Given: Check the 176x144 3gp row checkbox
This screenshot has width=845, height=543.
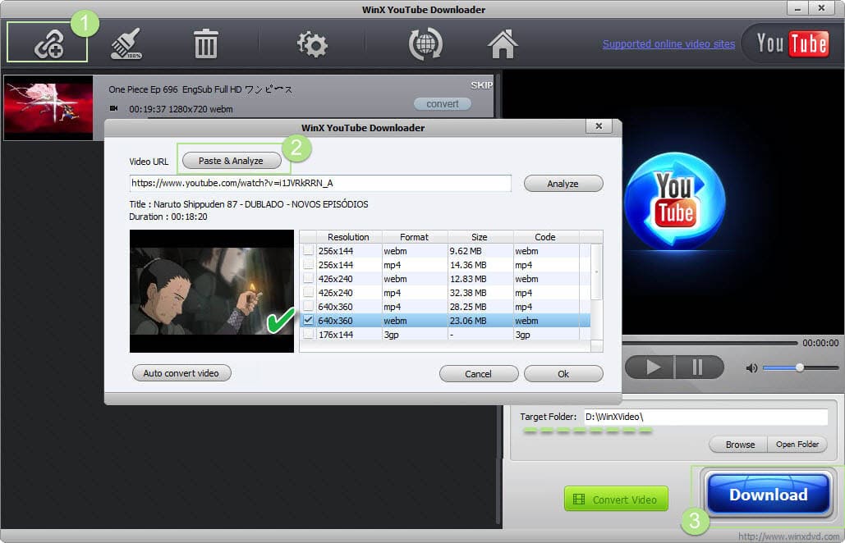Looking at the screenshot, I should pyautogui.click(x=308, y=334).
